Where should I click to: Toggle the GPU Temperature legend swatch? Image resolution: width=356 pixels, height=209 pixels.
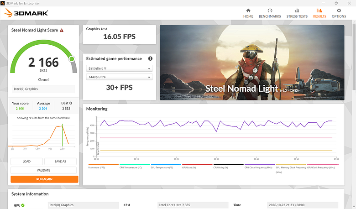(166, 165)
